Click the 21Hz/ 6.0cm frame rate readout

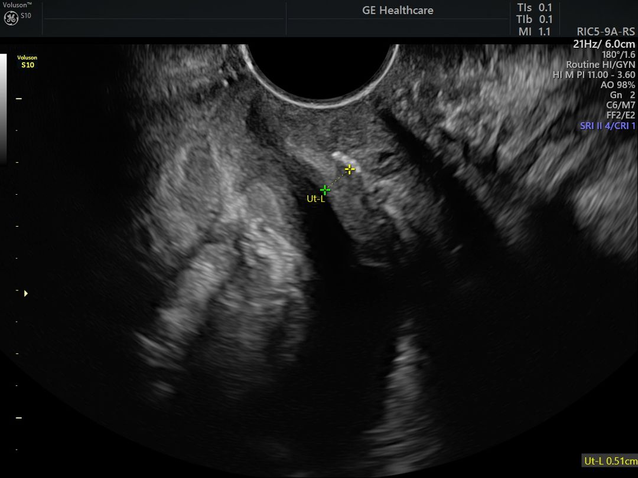coord(604,44)
